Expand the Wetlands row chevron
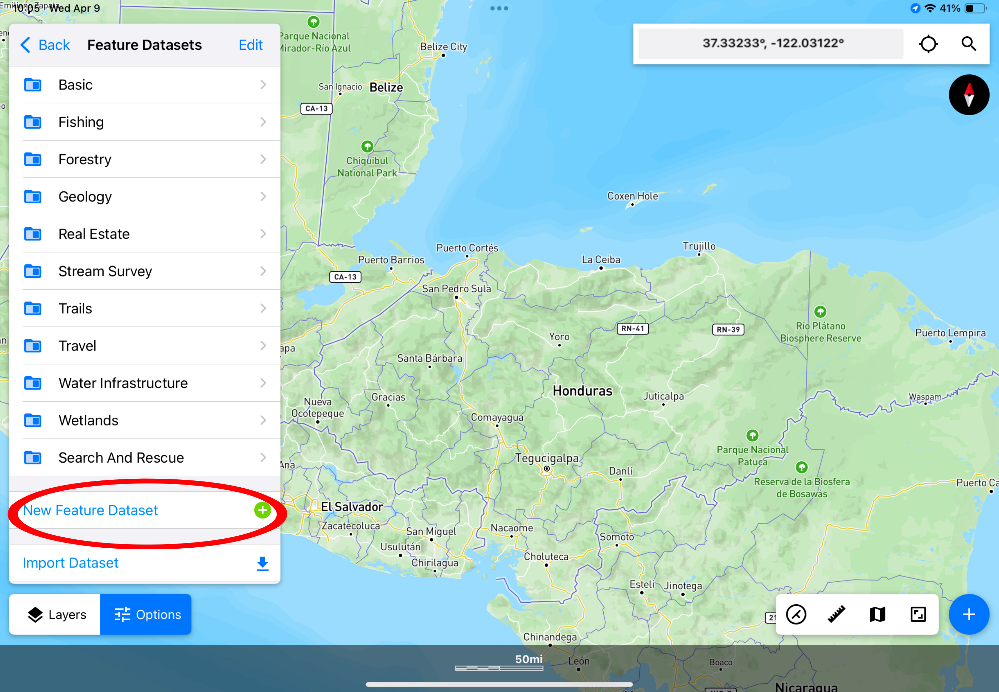The height and width of the screenshot is (692, 999). [x=263, y=420]
